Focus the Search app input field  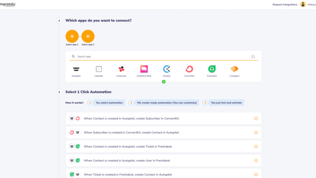163,56
